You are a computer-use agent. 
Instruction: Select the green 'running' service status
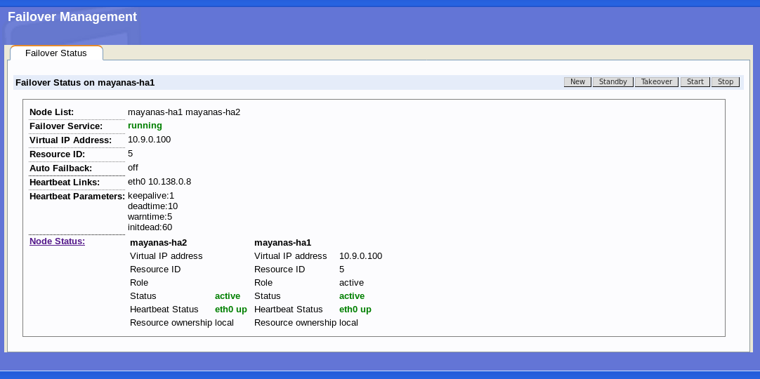click(x=145, y=126)
